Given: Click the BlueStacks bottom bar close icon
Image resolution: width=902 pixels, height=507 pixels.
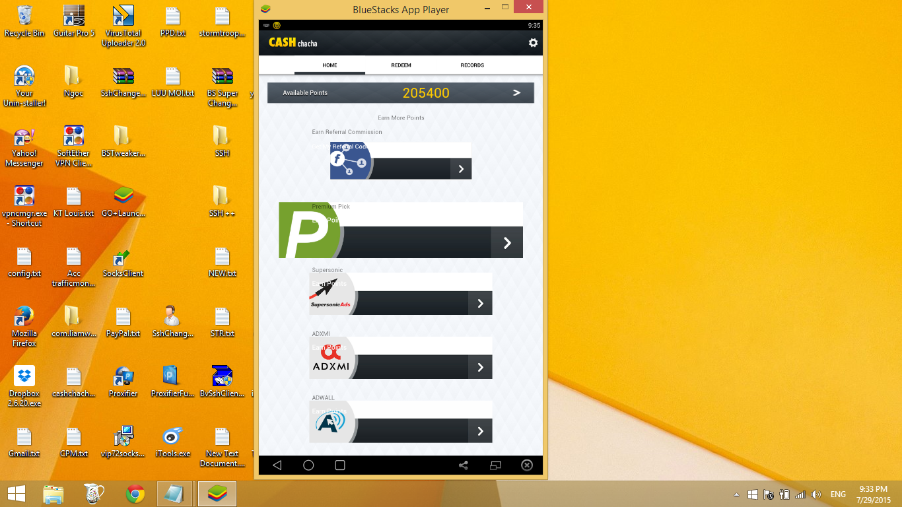Looking at the screenshot, I should (527, 465).
